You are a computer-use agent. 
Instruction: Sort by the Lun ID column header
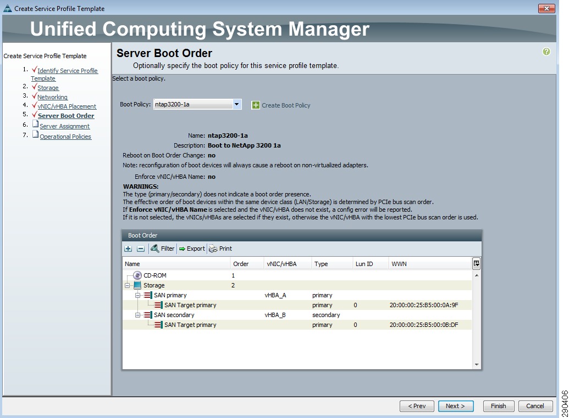(x=371, y=264)
